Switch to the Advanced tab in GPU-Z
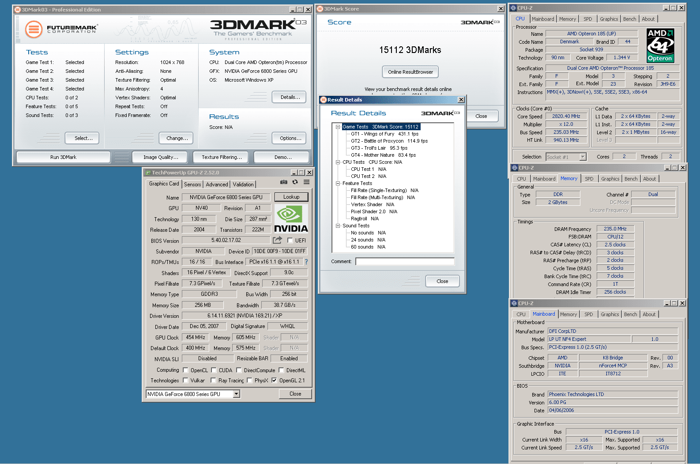 coord(217,185)
